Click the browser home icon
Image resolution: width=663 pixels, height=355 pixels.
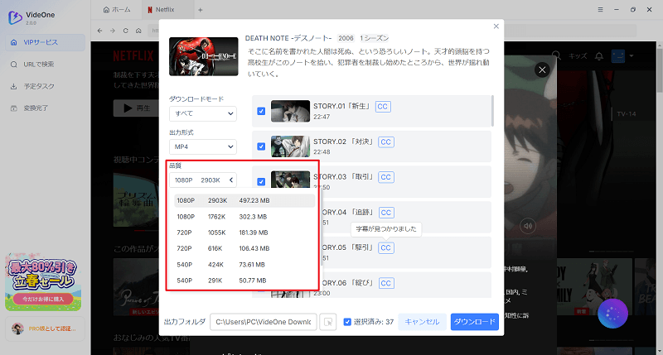(138, 31)
